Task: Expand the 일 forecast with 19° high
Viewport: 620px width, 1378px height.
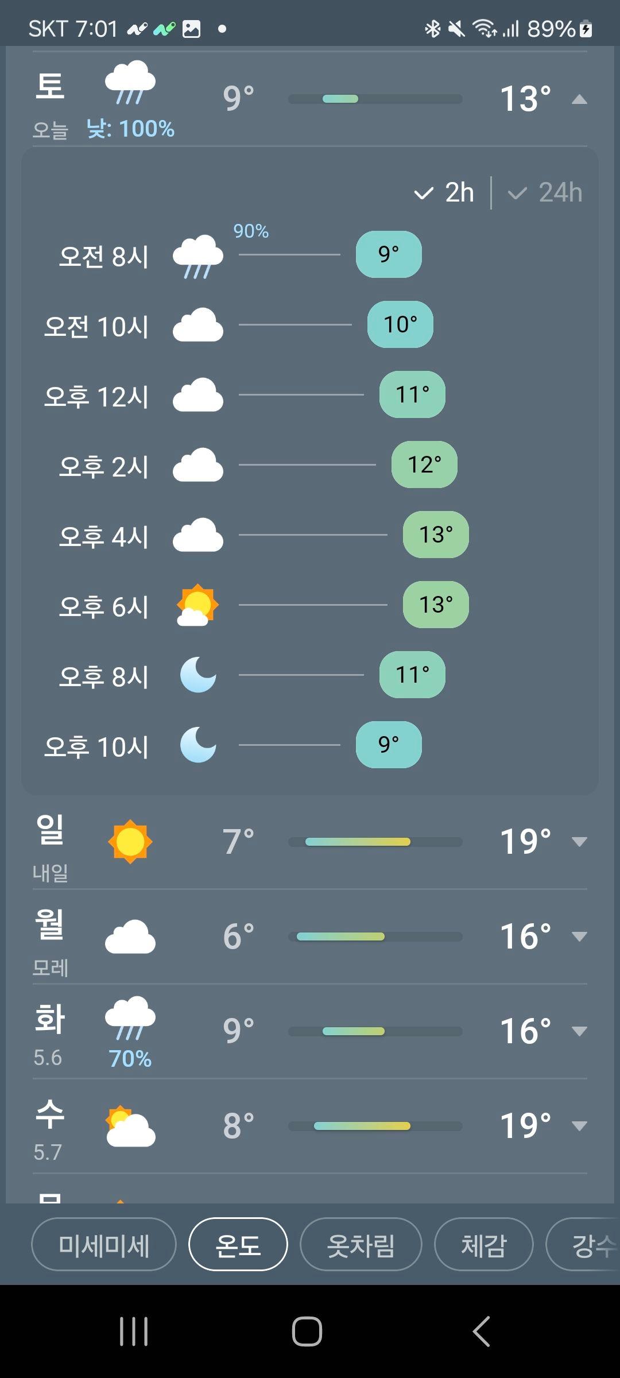Action: (x=580, y=842)
